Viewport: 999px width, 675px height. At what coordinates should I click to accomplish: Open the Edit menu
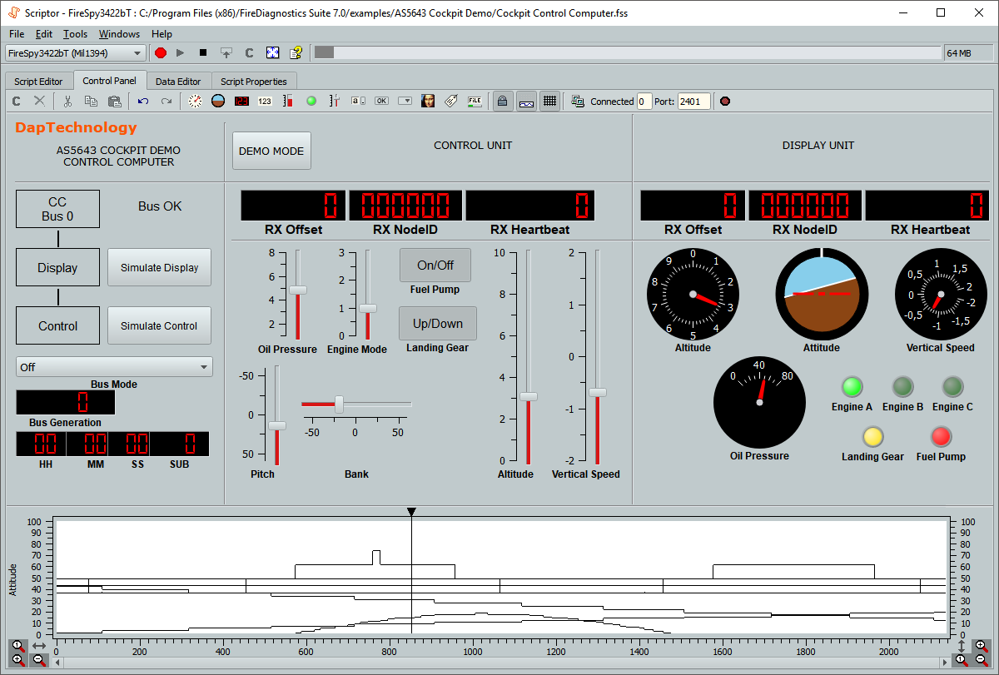point(44,34)
